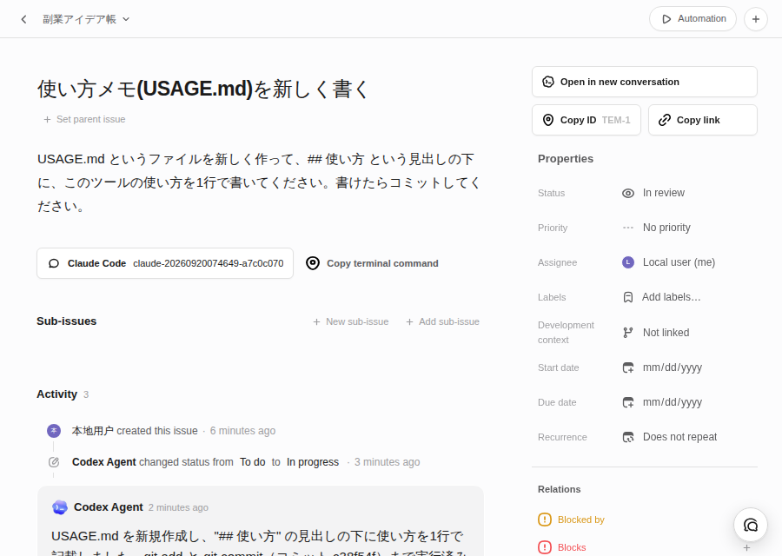Click the git branch icon by Not linked

coord(628,333)
